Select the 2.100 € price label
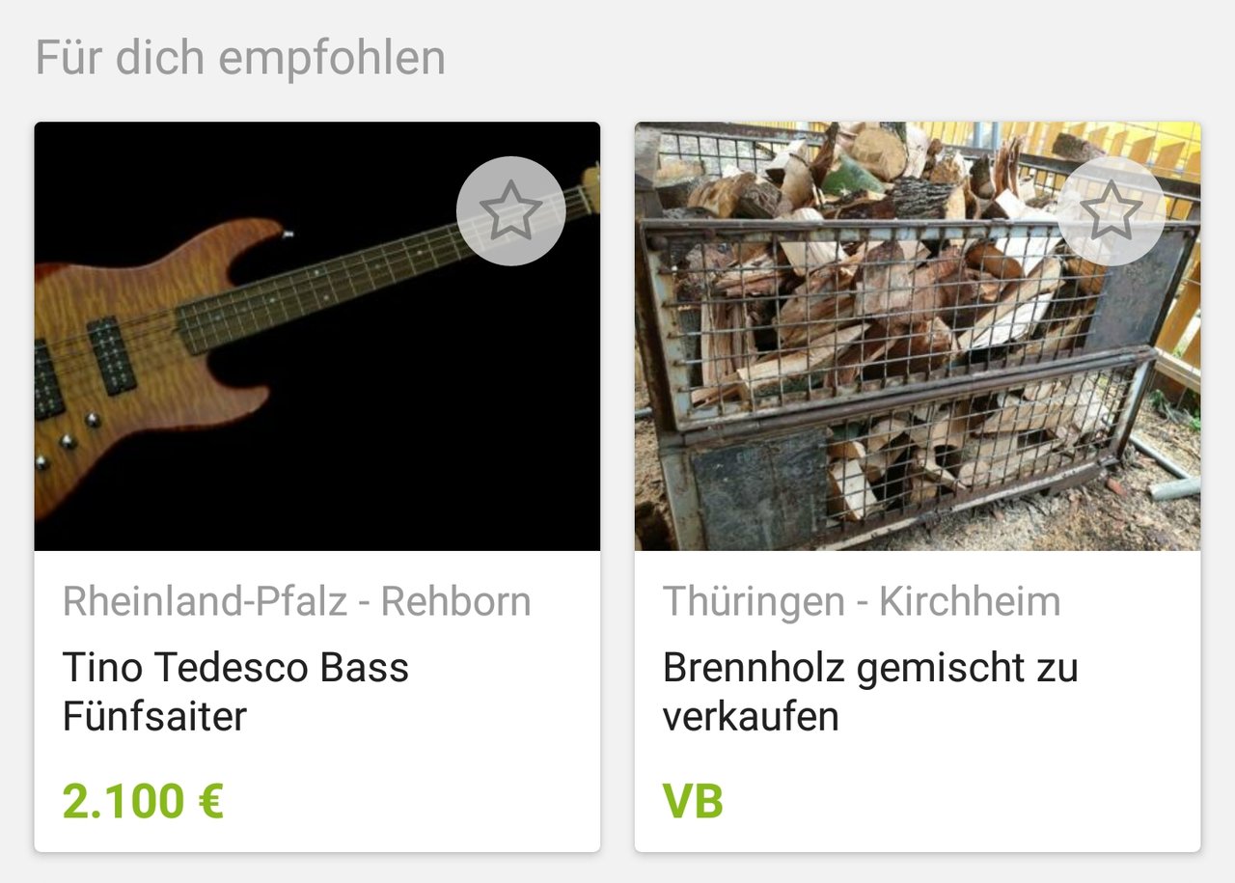 [x=143, y=801]
